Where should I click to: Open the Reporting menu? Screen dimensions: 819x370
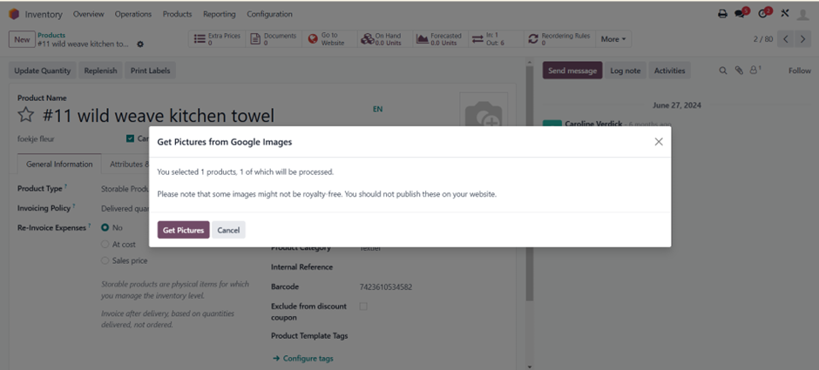[220, 14]
